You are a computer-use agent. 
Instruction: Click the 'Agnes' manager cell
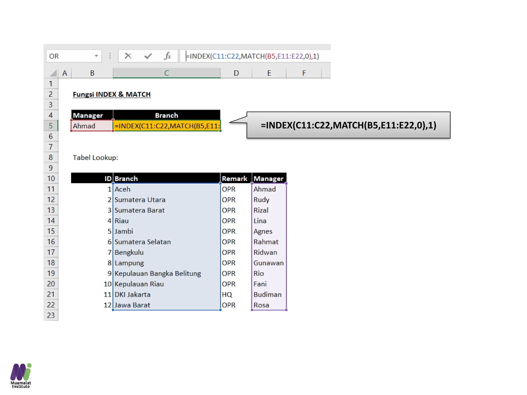coord(269,231)
